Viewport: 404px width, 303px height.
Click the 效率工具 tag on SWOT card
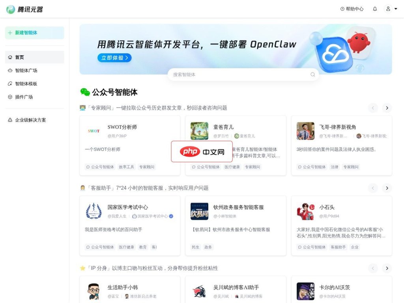tap(126, 167)
